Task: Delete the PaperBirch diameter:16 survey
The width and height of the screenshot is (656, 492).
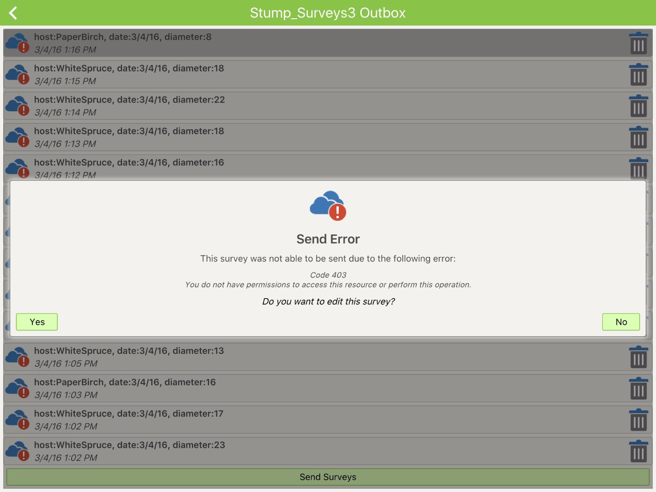Action: 638,389
